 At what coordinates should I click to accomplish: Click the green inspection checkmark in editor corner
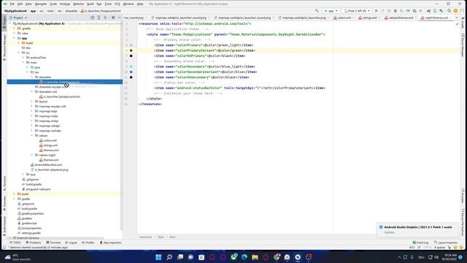(x=457, y=23)
